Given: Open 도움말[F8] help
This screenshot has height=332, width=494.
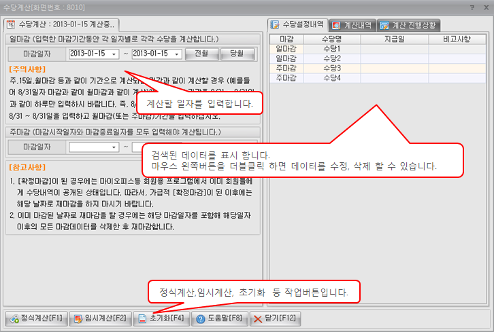Looking at the screenshot, I should [220, 319].
